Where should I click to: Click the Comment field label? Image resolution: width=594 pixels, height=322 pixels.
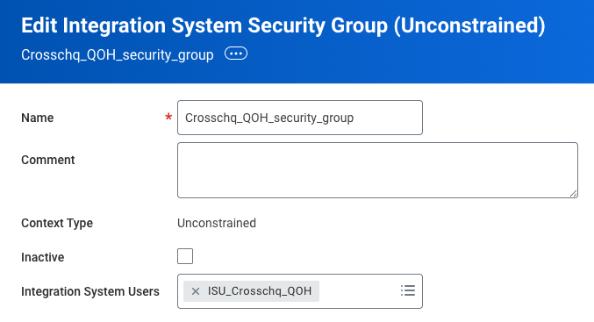47,160
